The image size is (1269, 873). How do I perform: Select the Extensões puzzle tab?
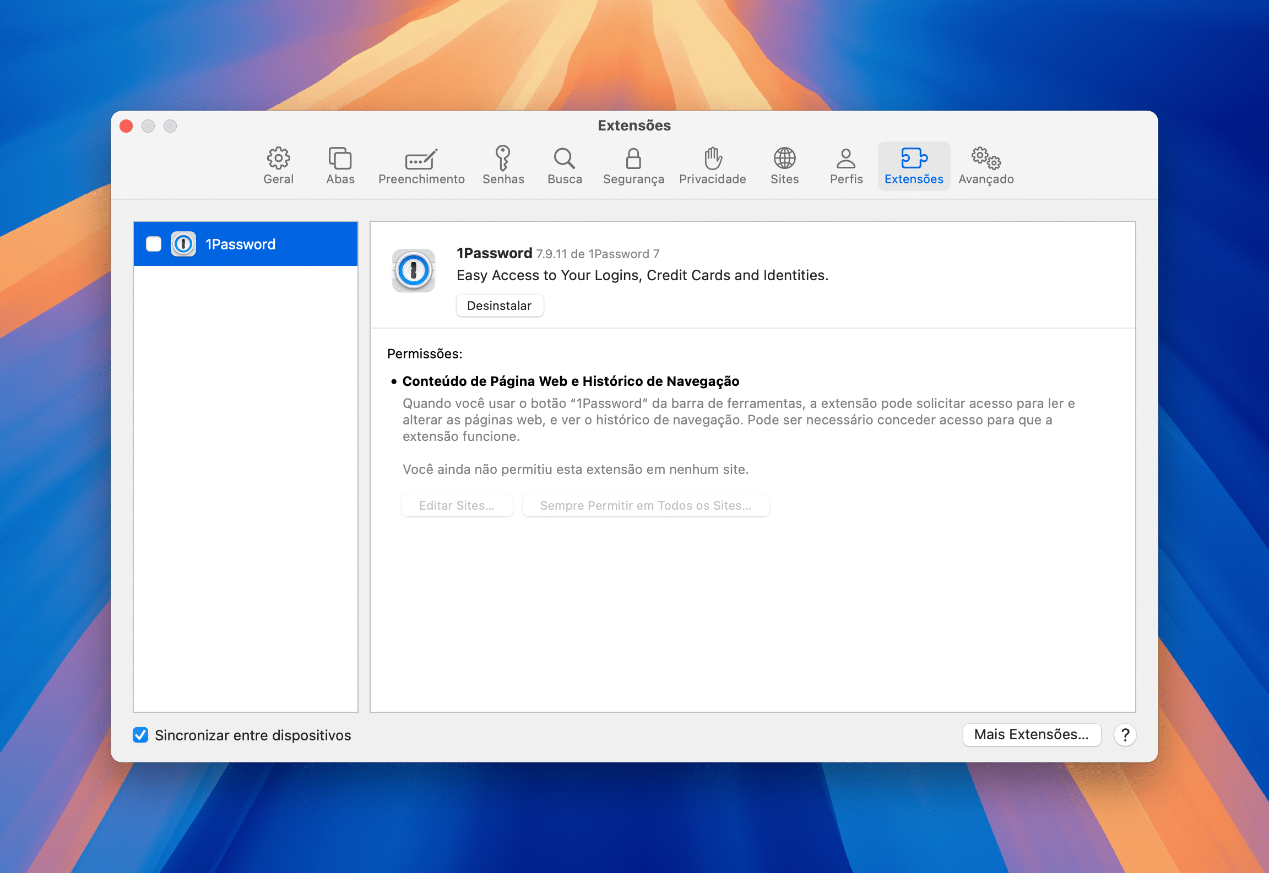(x=914, y=166)
